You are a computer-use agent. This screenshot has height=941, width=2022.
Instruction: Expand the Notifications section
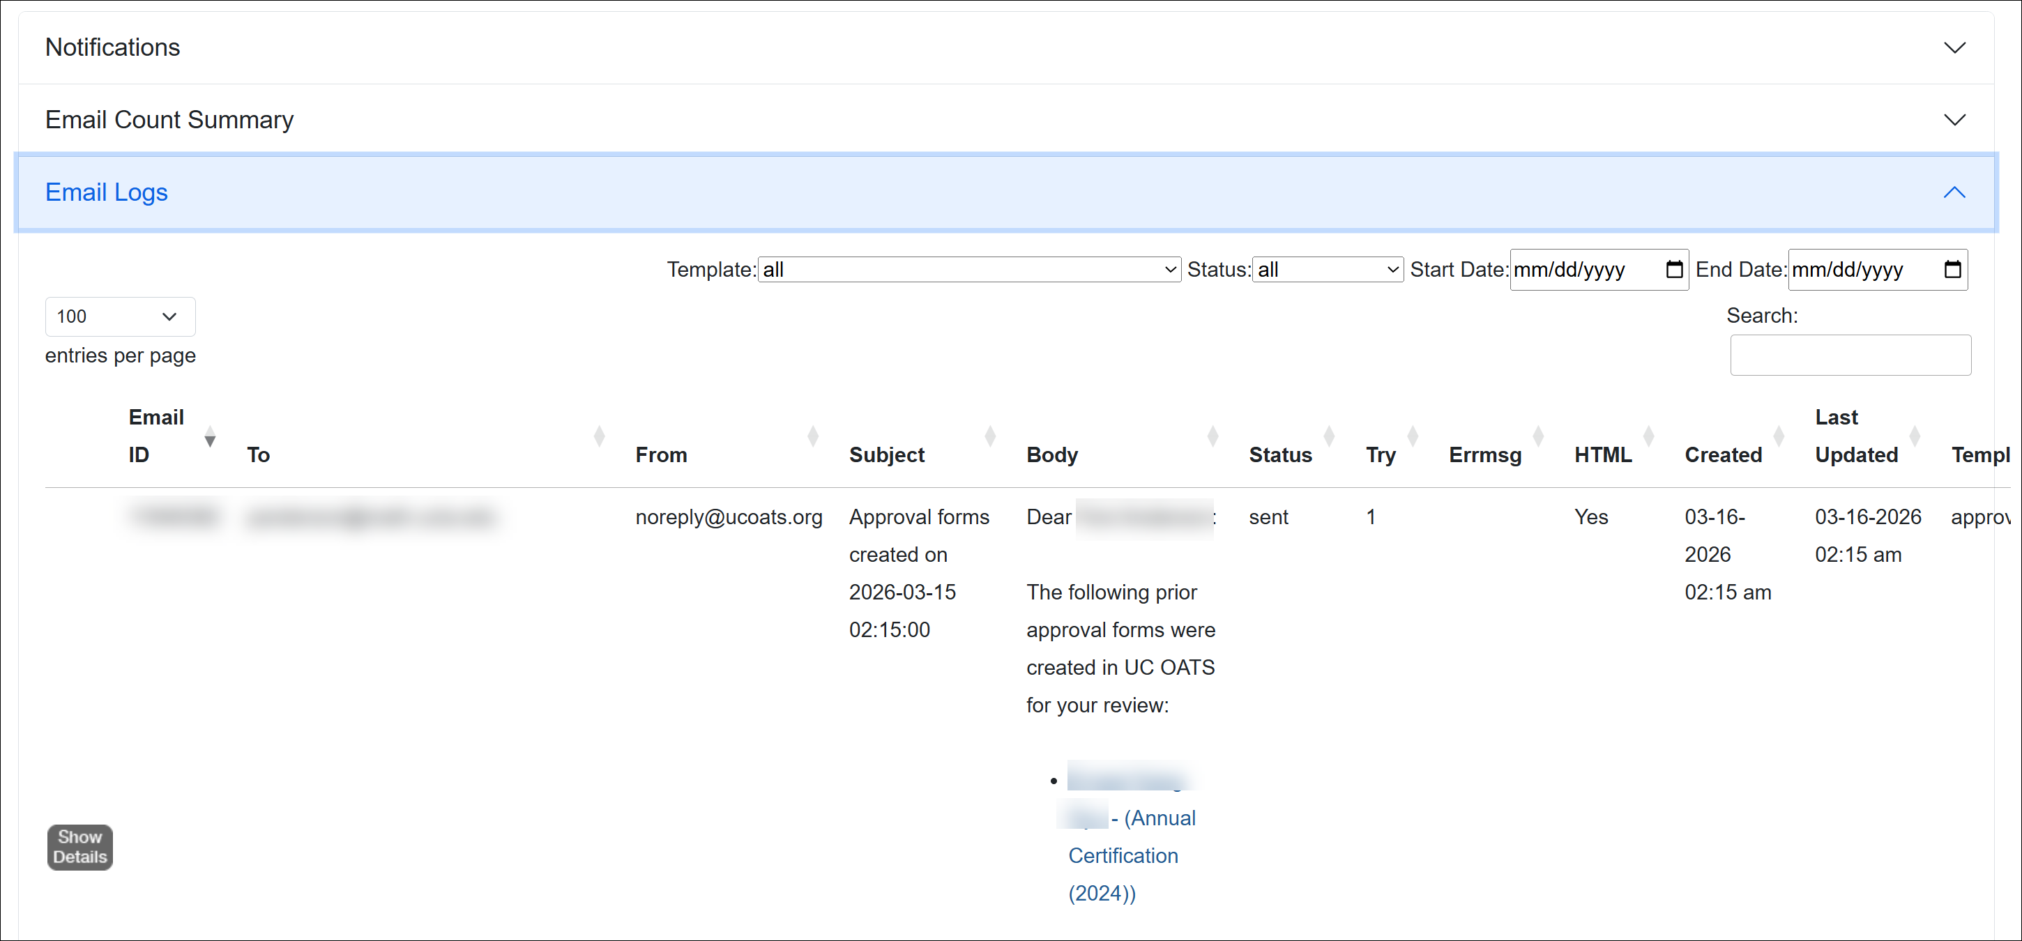point(1955,47)
